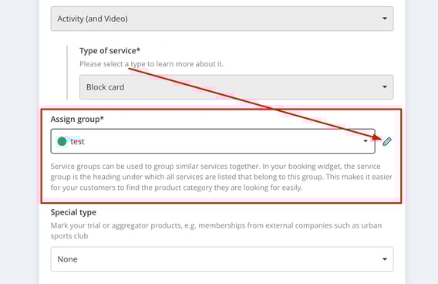438x284 pixels.
Task: Open the Special type None dropdown
Action: pyautogui.click(x=222, y=259)
